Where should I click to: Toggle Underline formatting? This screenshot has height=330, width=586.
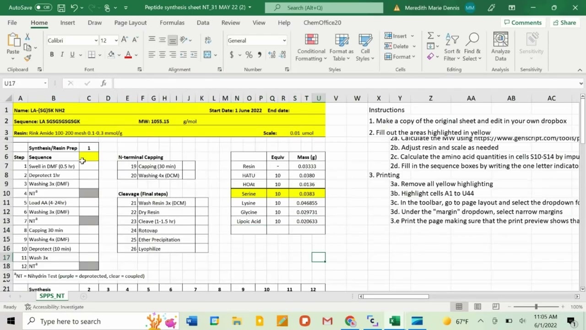pos(72,55)
